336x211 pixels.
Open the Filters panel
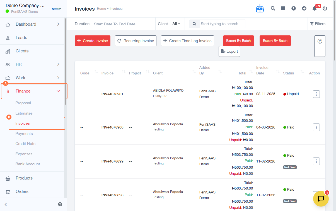(x=318, y=24)
